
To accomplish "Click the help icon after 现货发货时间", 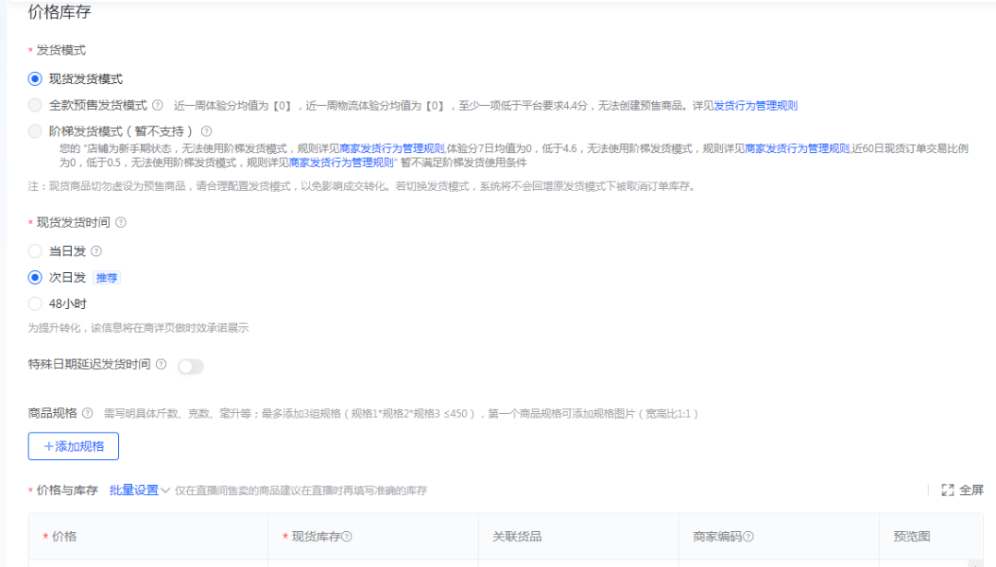I will (120, 223).
